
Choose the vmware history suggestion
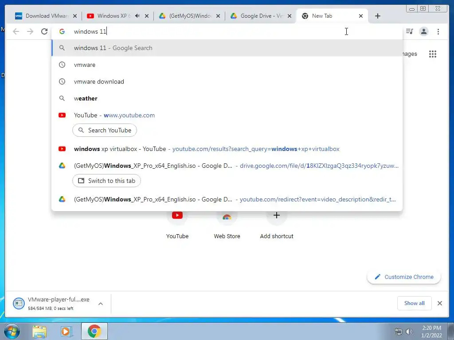(x=227, y=65)
